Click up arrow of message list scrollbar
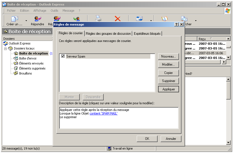 pos(228,39)
